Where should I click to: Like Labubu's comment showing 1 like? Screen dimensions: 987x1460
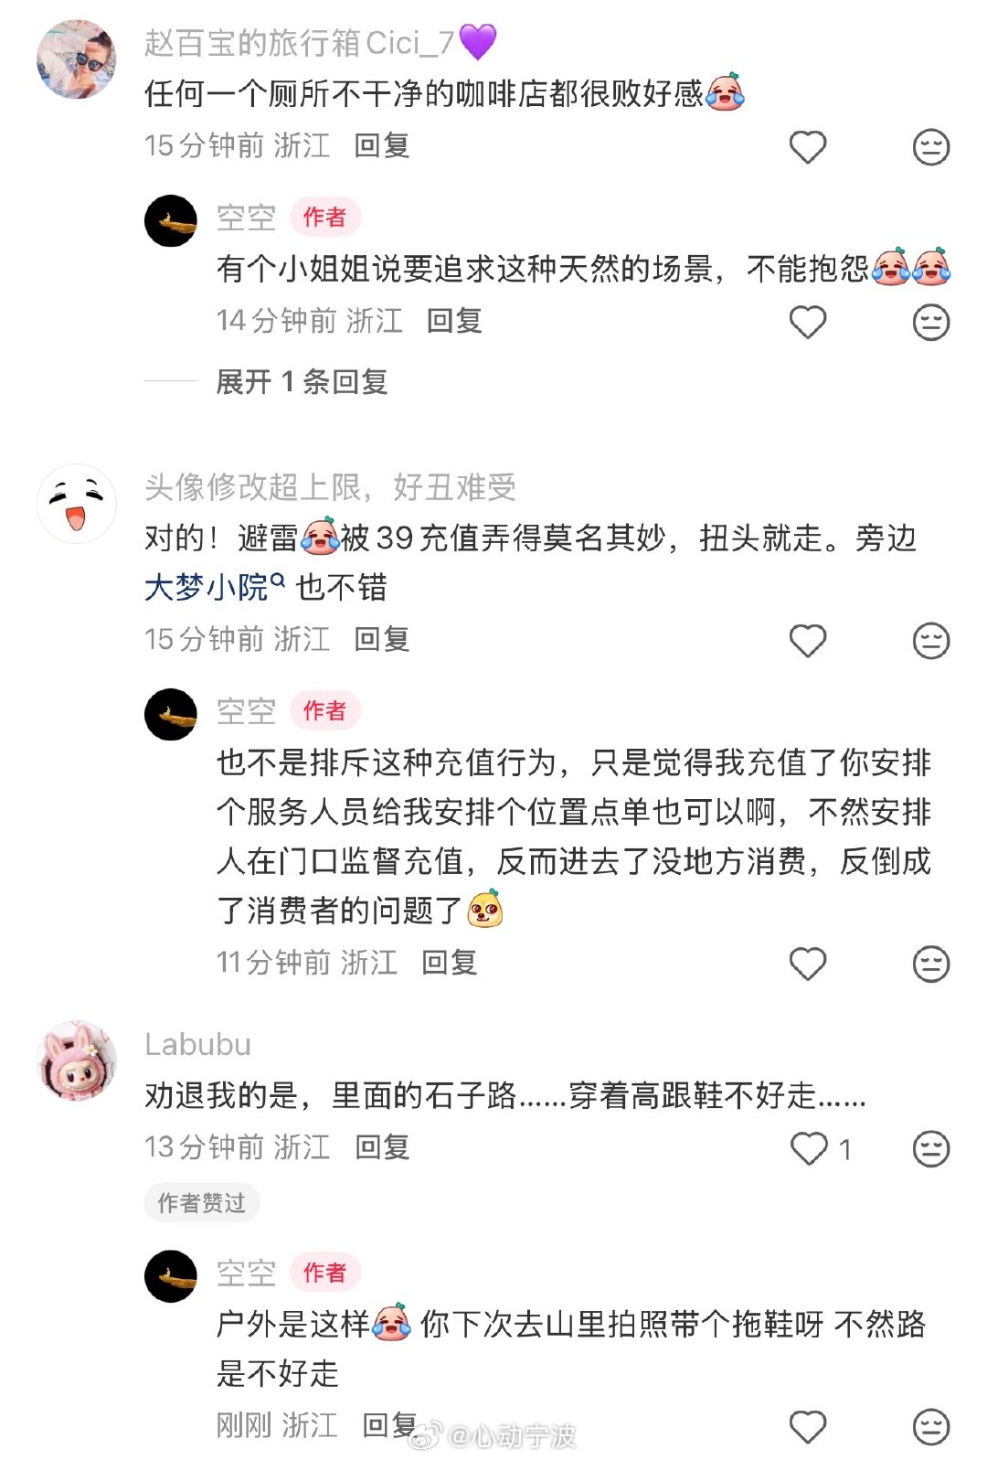pos(809,1148)
